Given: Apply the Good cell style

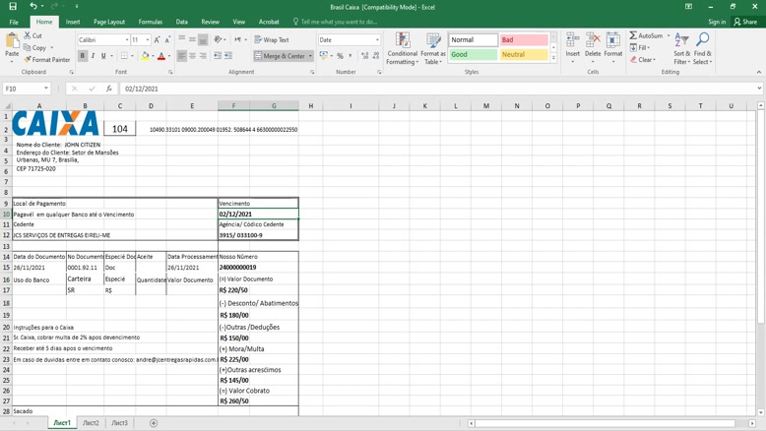Looking at the screenshot, I should click(473, 55).
